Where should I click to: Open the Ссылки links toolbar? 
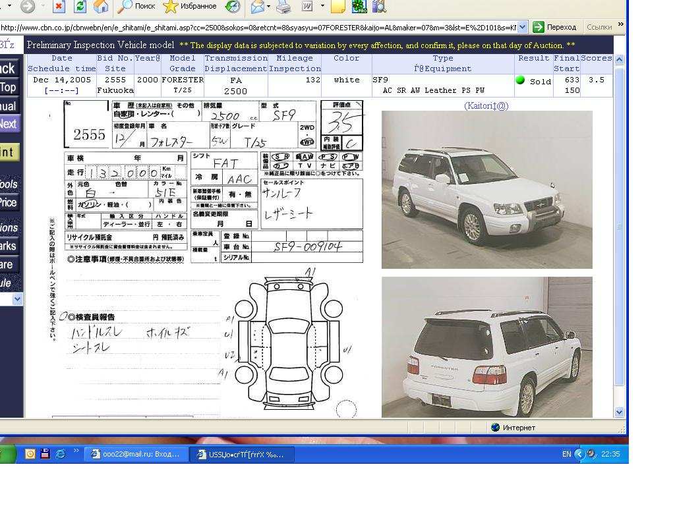point(599,27)
